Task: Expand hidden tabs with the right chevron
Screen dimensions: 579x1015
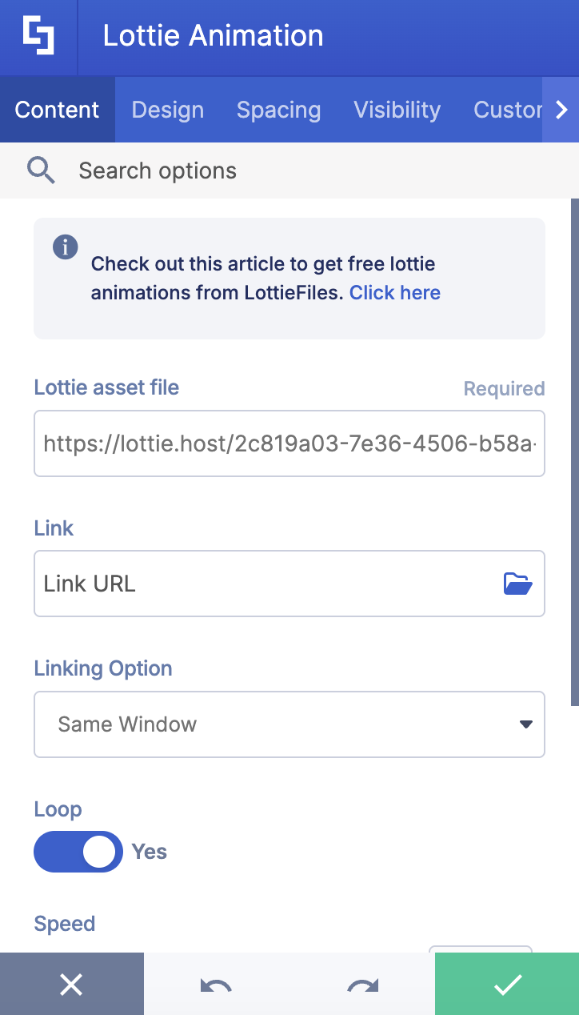Action: (x=562, y=110)
